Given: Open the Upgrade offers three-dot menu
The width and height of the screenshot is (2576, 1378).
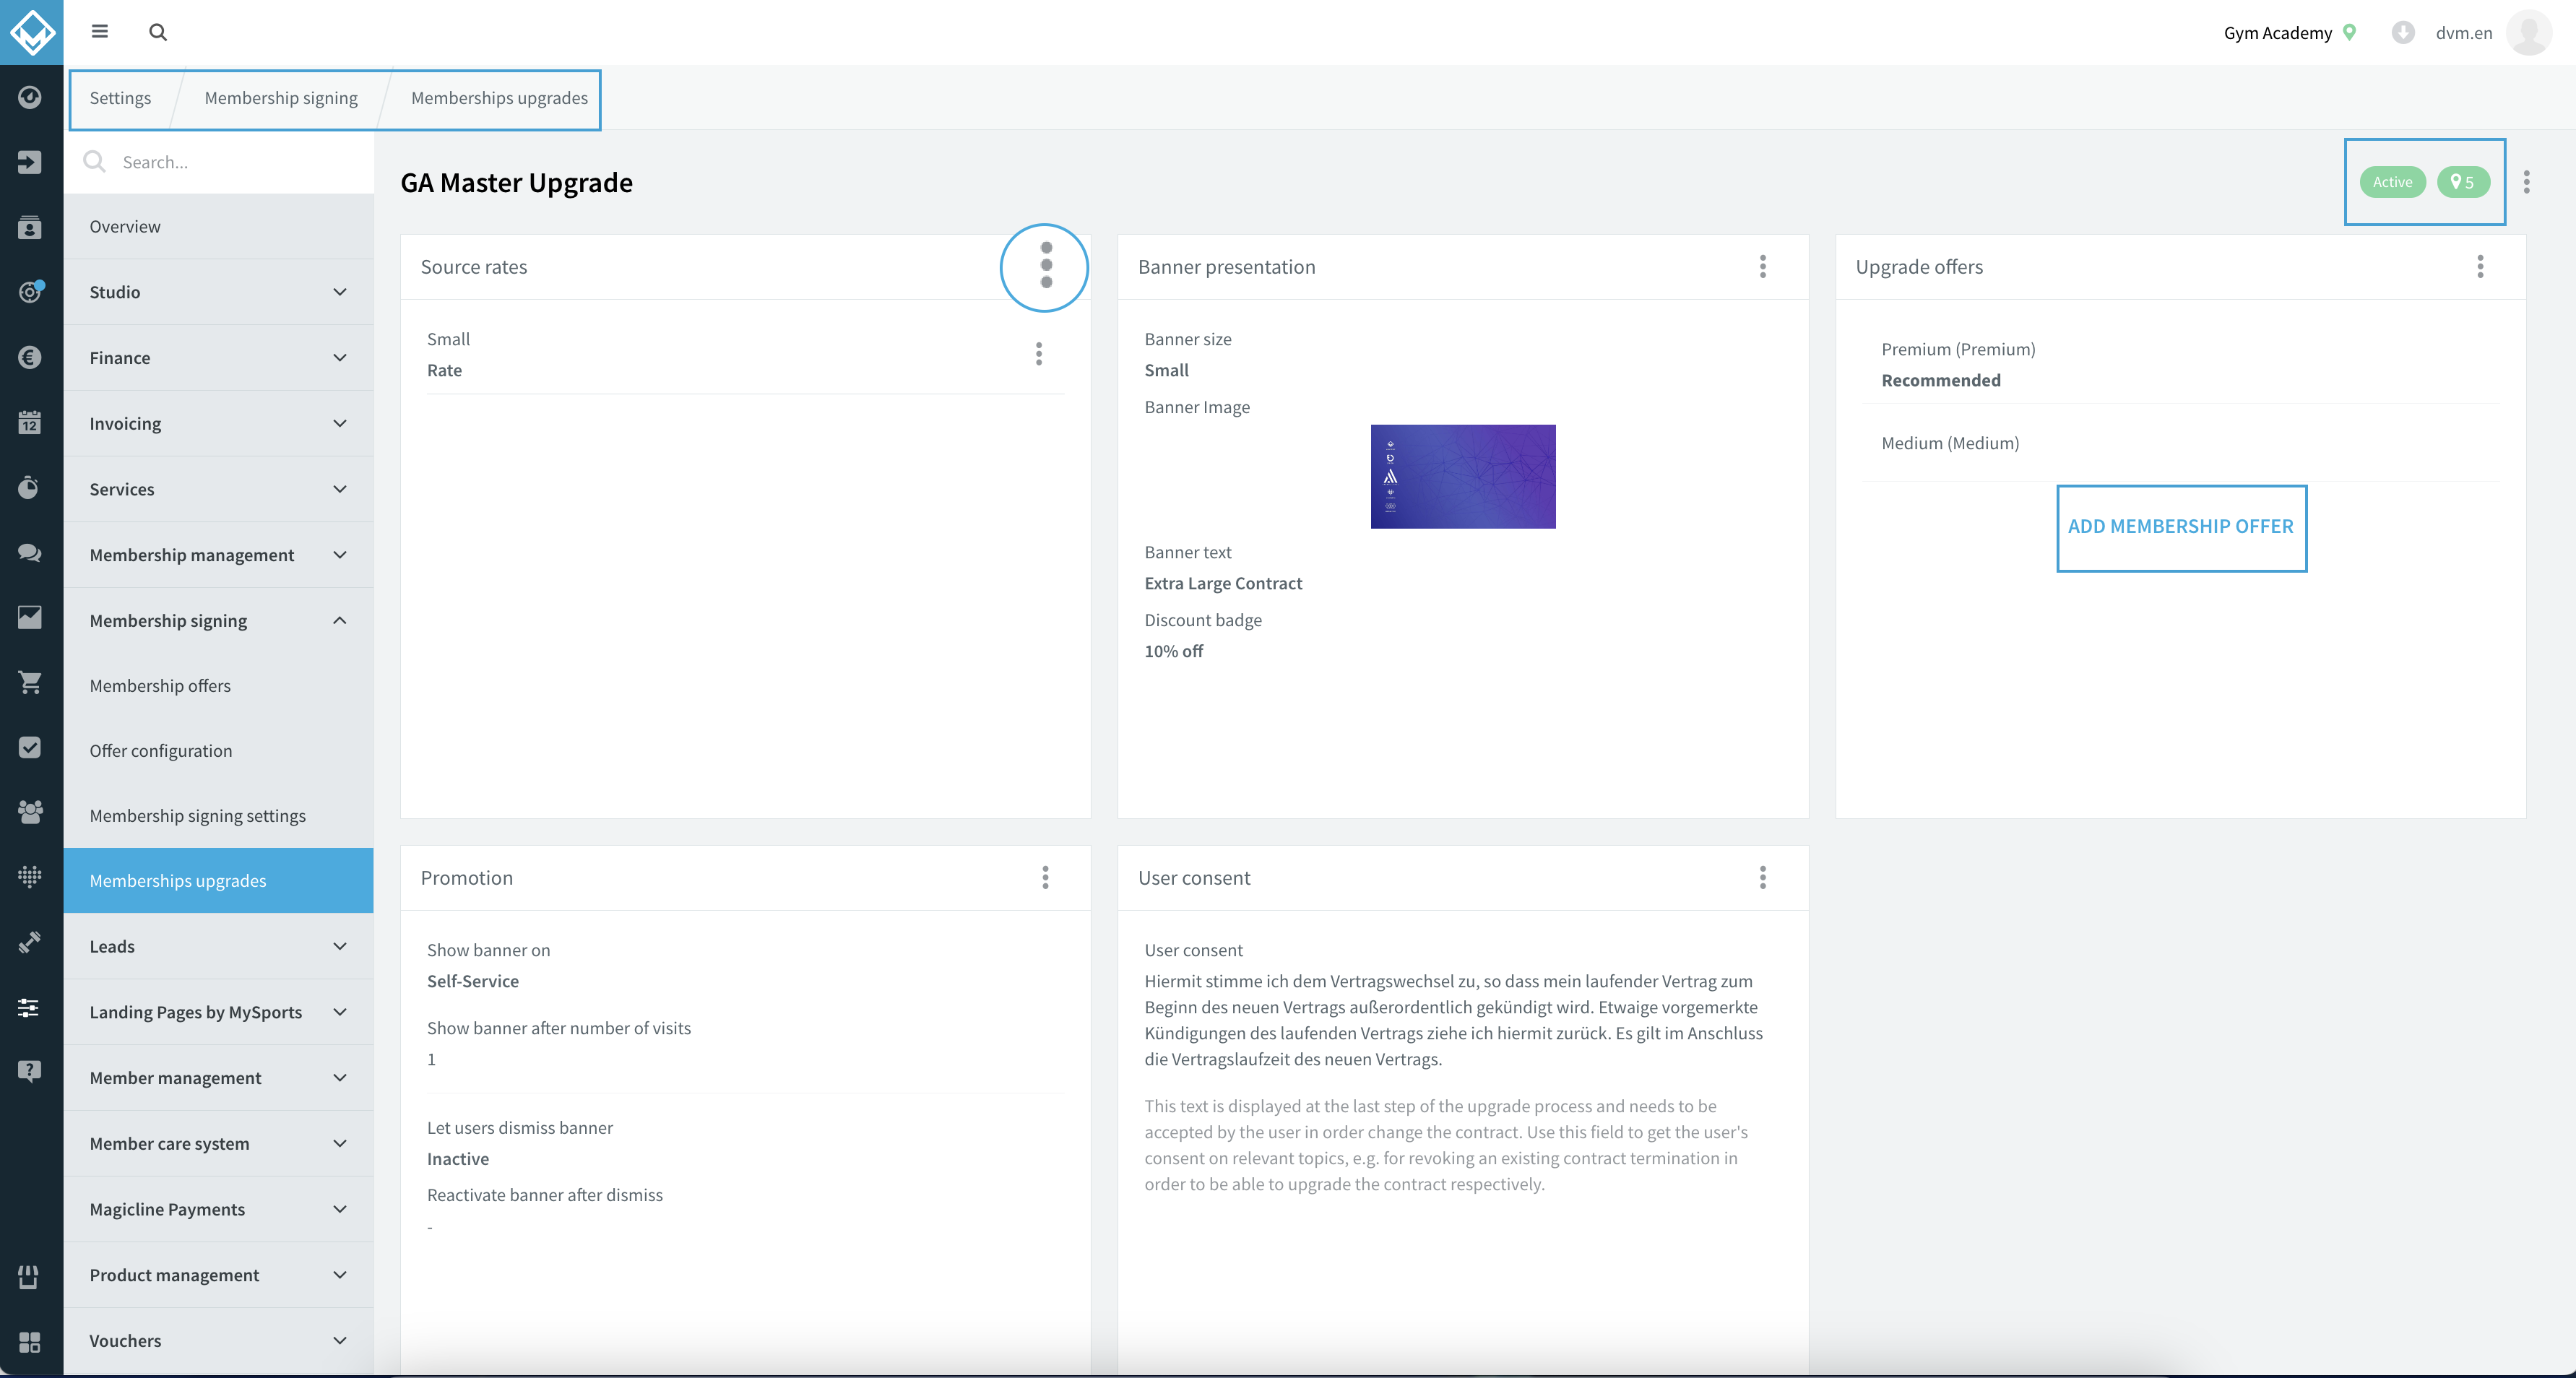Looking at the screenshot, I should pos(2480,266).
